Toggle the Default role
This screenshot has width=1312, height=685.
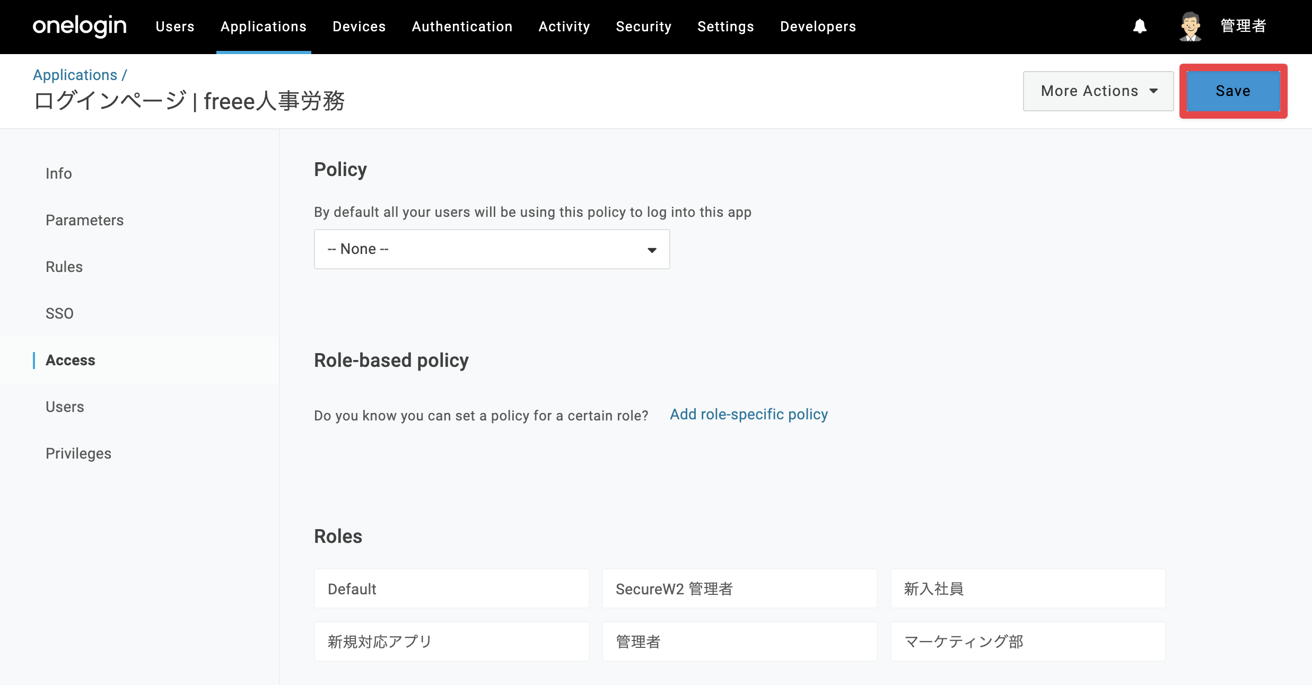451,589
